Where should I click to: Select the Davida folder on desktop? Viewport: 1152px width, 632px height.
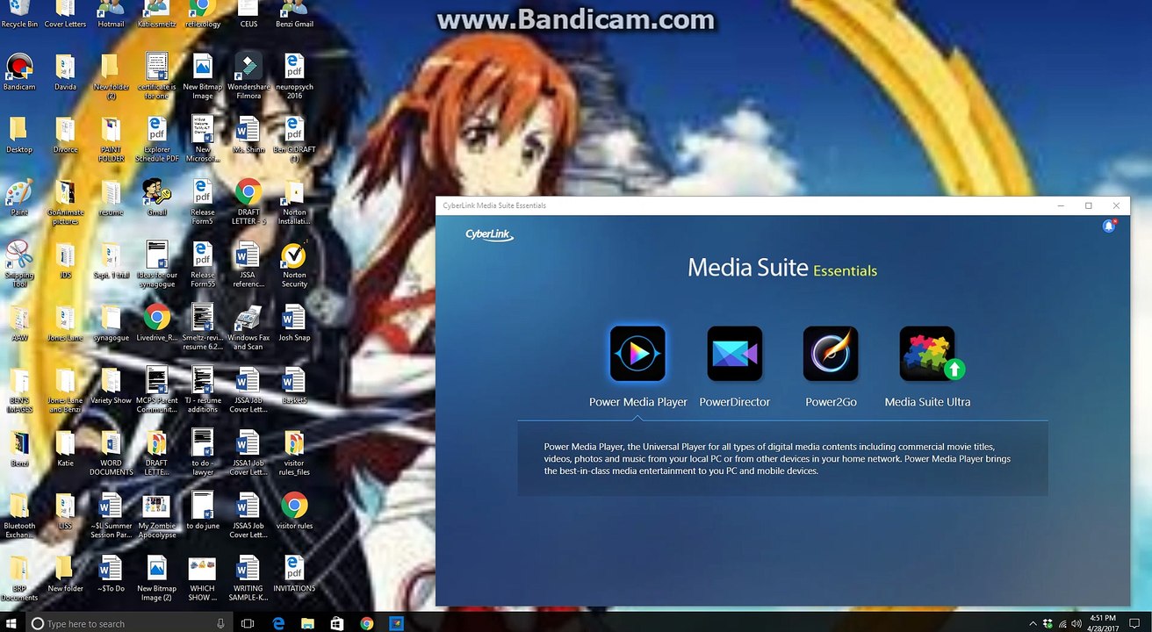click(65, 72)
